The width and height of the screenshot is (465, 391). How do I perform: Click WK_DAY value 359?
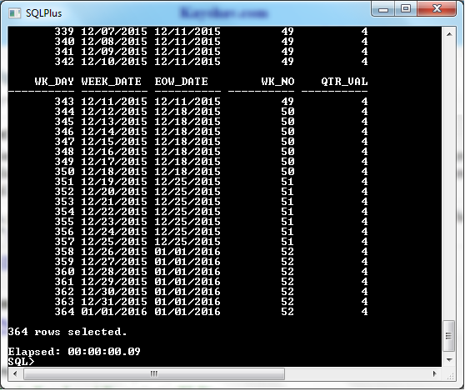[x=64, y=262]
